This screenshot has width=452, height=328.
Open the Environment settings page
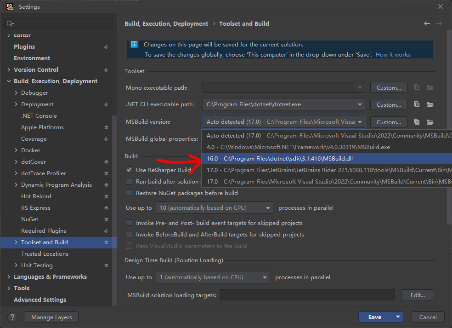coord(32,58)
